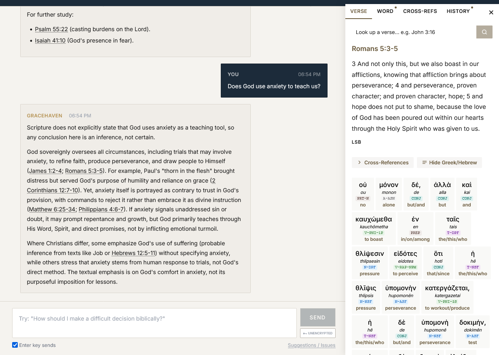Select the Greek word καυχώμεθα card
Screen dimensions: 499x355
pos(374,228)
